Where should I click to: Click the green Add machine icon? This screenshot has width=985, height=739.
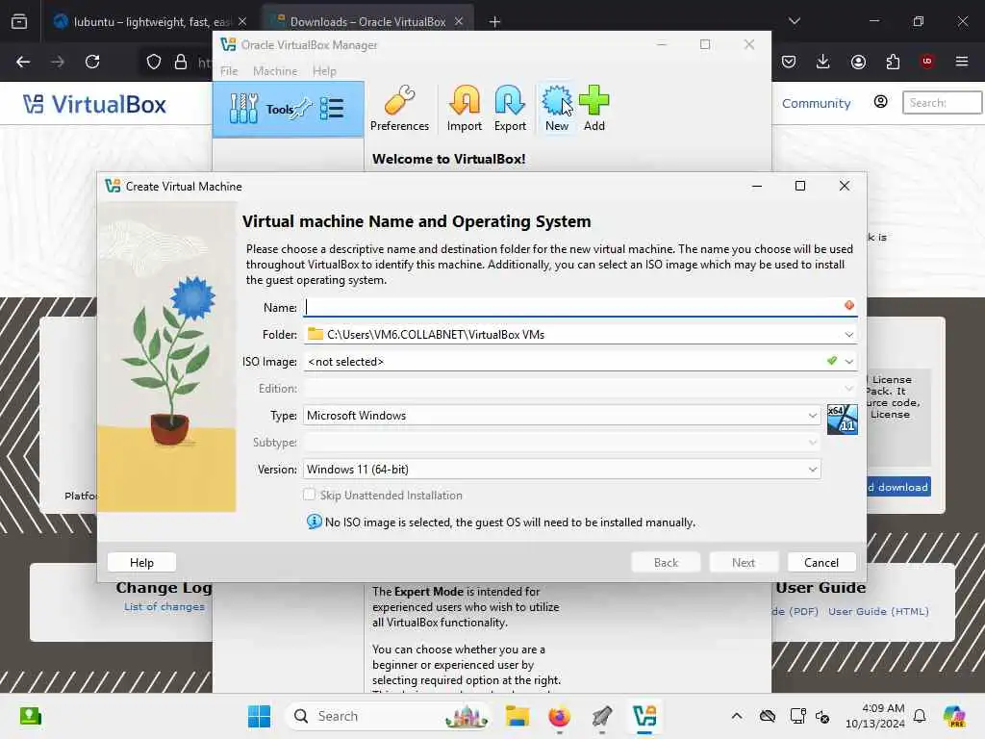coord(594,108)
